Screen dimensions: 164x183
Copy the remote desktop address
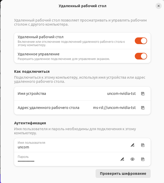pyautogui.click(x=143, y=108)
